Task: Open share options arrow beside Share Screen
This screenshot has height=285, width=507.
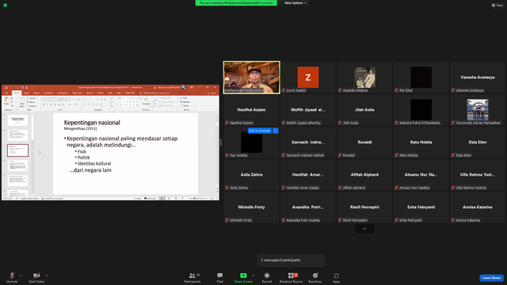Action: 253,275
